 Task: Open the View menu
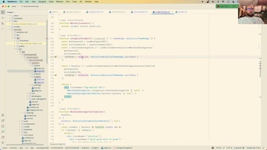click(x=33, y=2)
